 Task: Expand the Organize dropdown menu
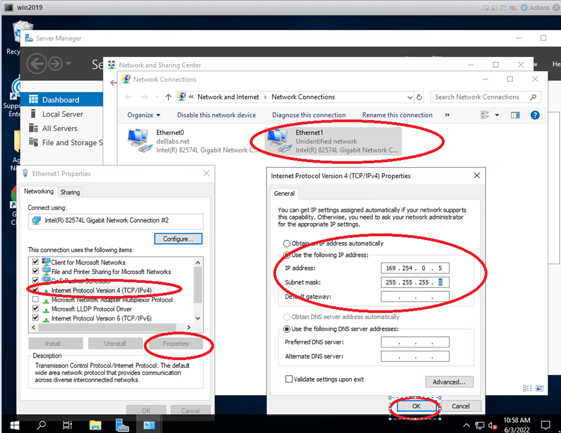point(144,115)
